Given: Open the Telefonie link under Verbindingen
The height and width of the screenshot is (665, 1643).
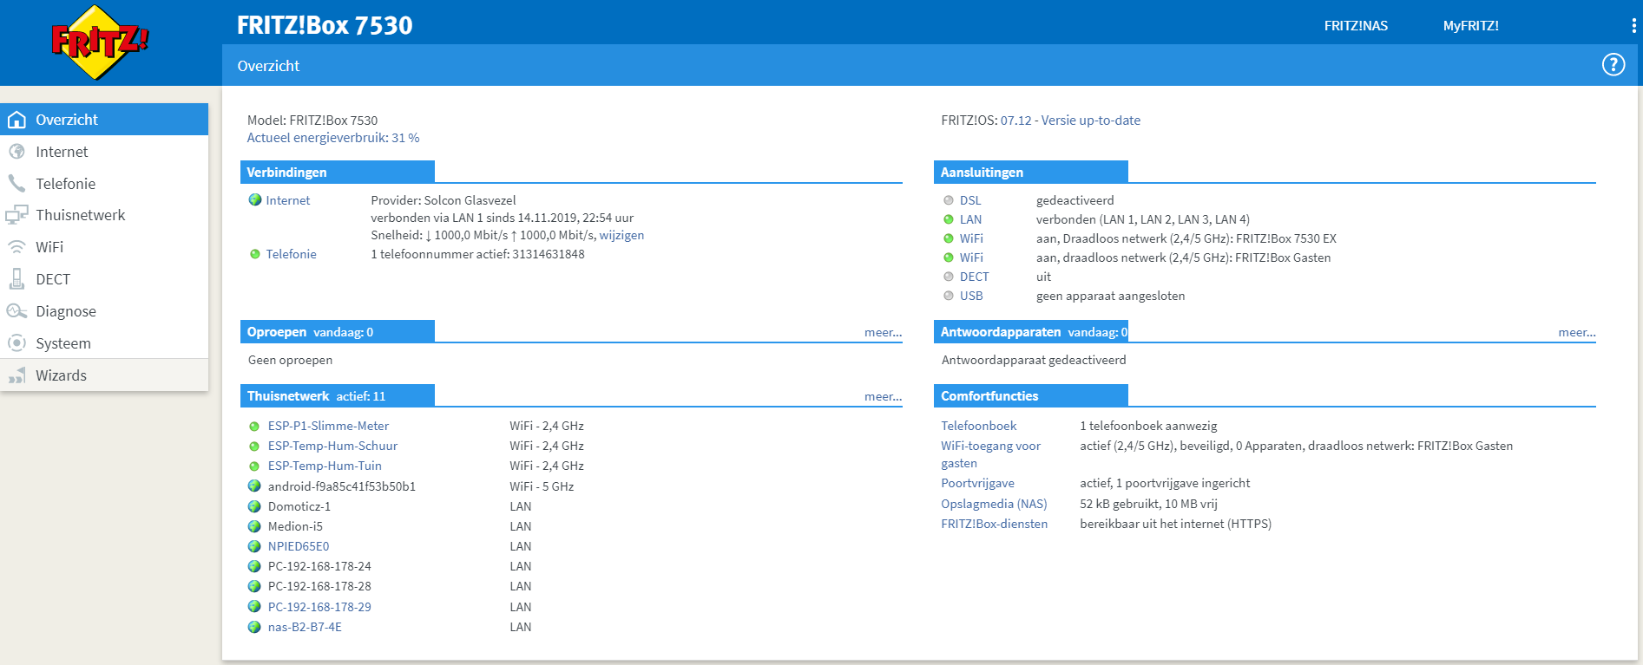Looking at the screenshot, I should click(291, 254).
